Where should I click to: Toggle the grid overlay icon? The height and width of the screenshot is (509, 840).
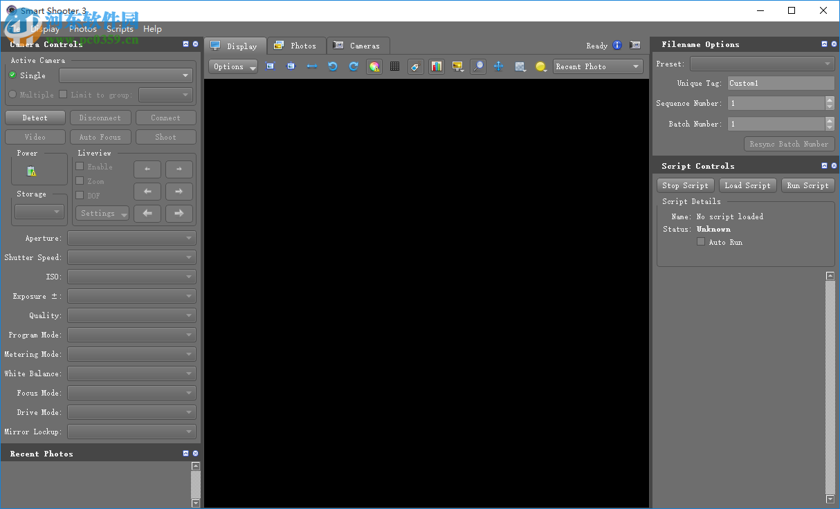click(x=394, y=66)
